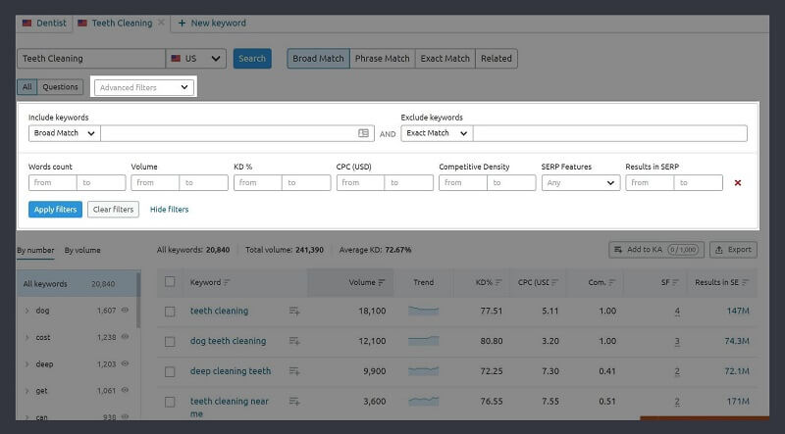Toggle eye icon for dog group
The width and height of the screenshot is (785, 434).
pyautogui.click(x=126, y=310)
